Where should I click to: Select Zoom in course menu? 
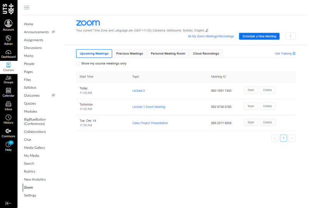point(28,187)
